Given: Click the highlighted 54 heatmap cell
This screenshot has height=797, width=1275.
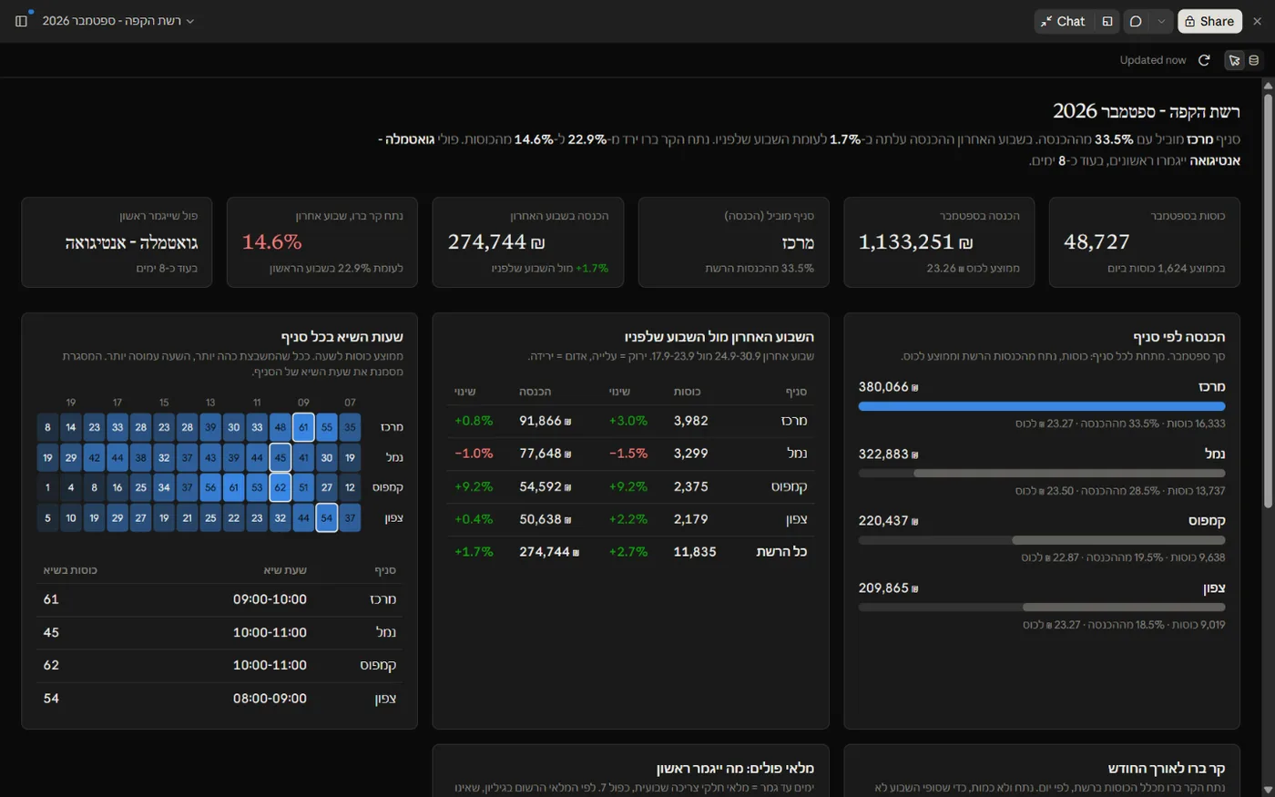Looking at the screenshot, I should click(327, 517).
